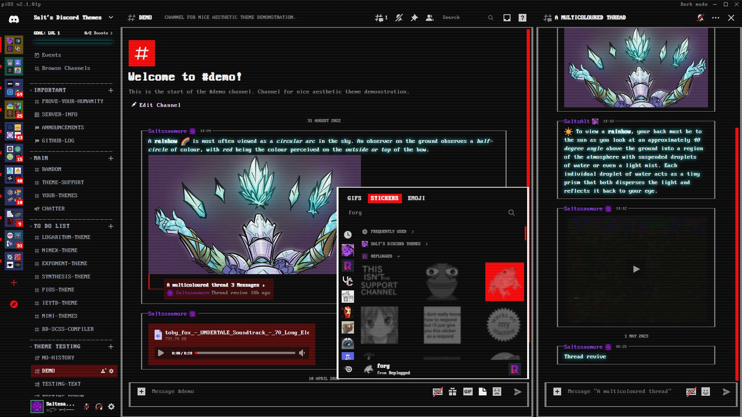Toggle notification settings bell in header

click(x=399, y=18)
